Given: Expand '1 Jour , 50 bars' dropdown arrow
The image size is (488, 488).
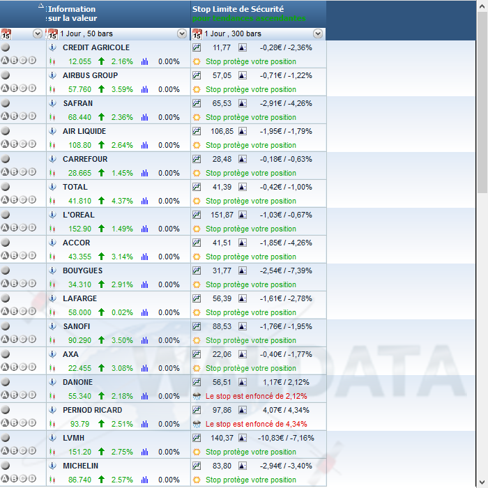Looking at the screenshot, I should (x=182, y=33).
